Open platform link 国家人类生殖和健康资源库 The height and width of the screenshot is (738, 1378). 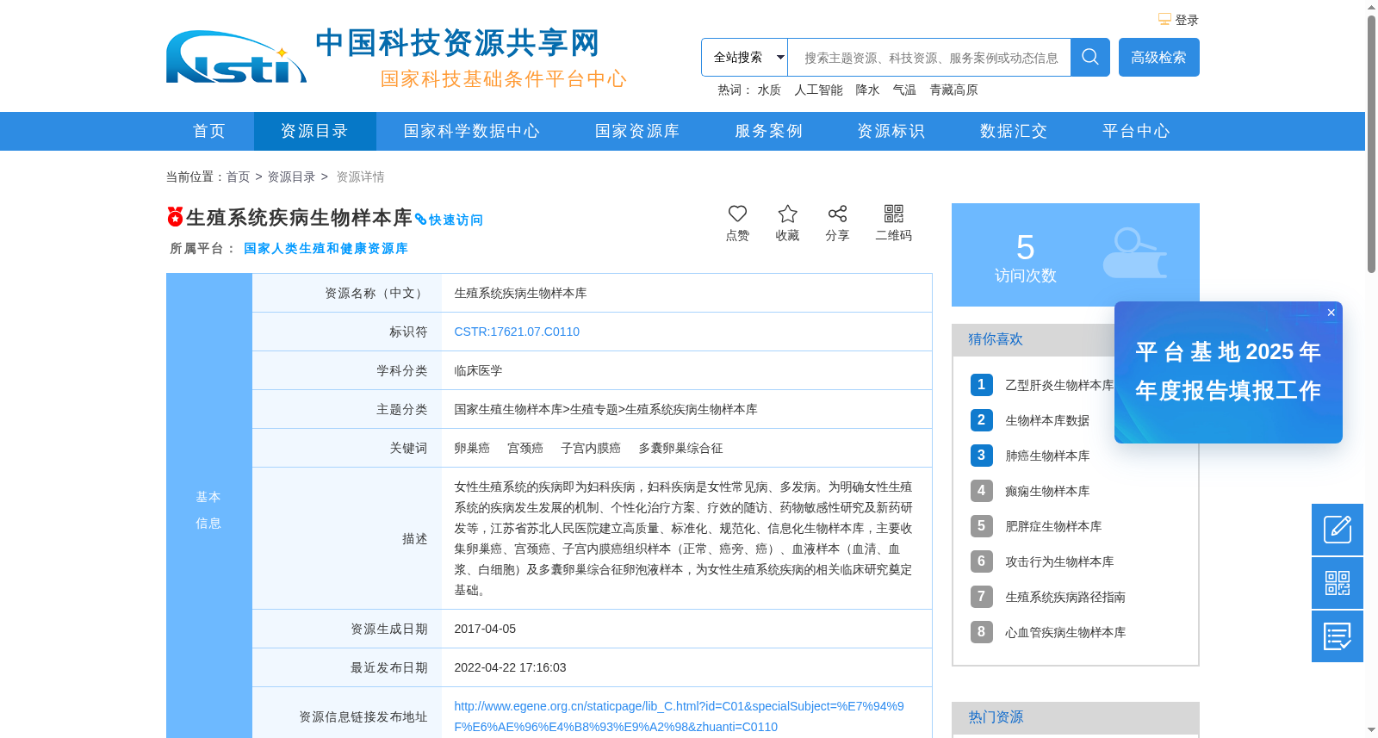[x=326, y=248]
